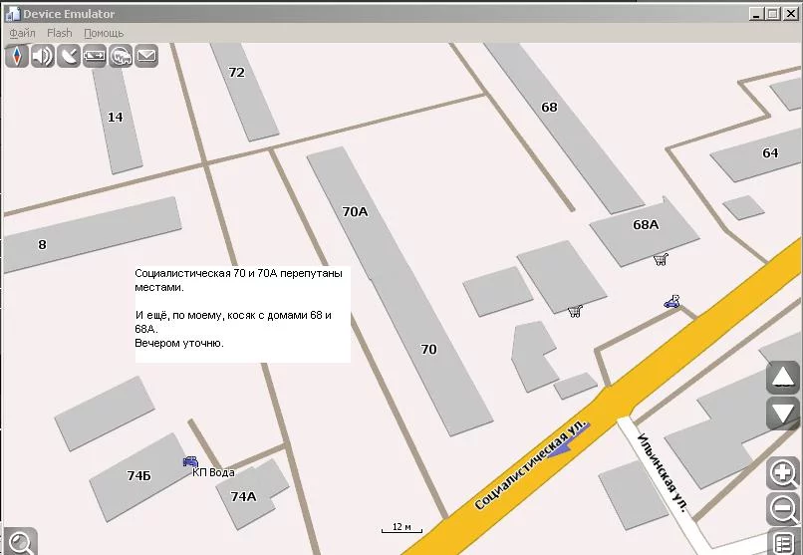Image resolution: width=803 pixels, height=555 pixels.
Task: Open the Файл menu
Action: tap(23, 33)
